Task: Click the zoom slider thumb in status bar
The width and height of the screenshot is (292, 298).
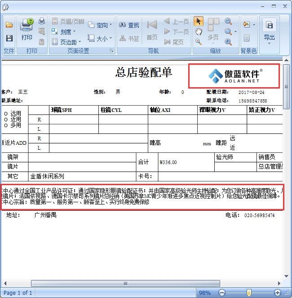Action: click(x=249, y=293)
